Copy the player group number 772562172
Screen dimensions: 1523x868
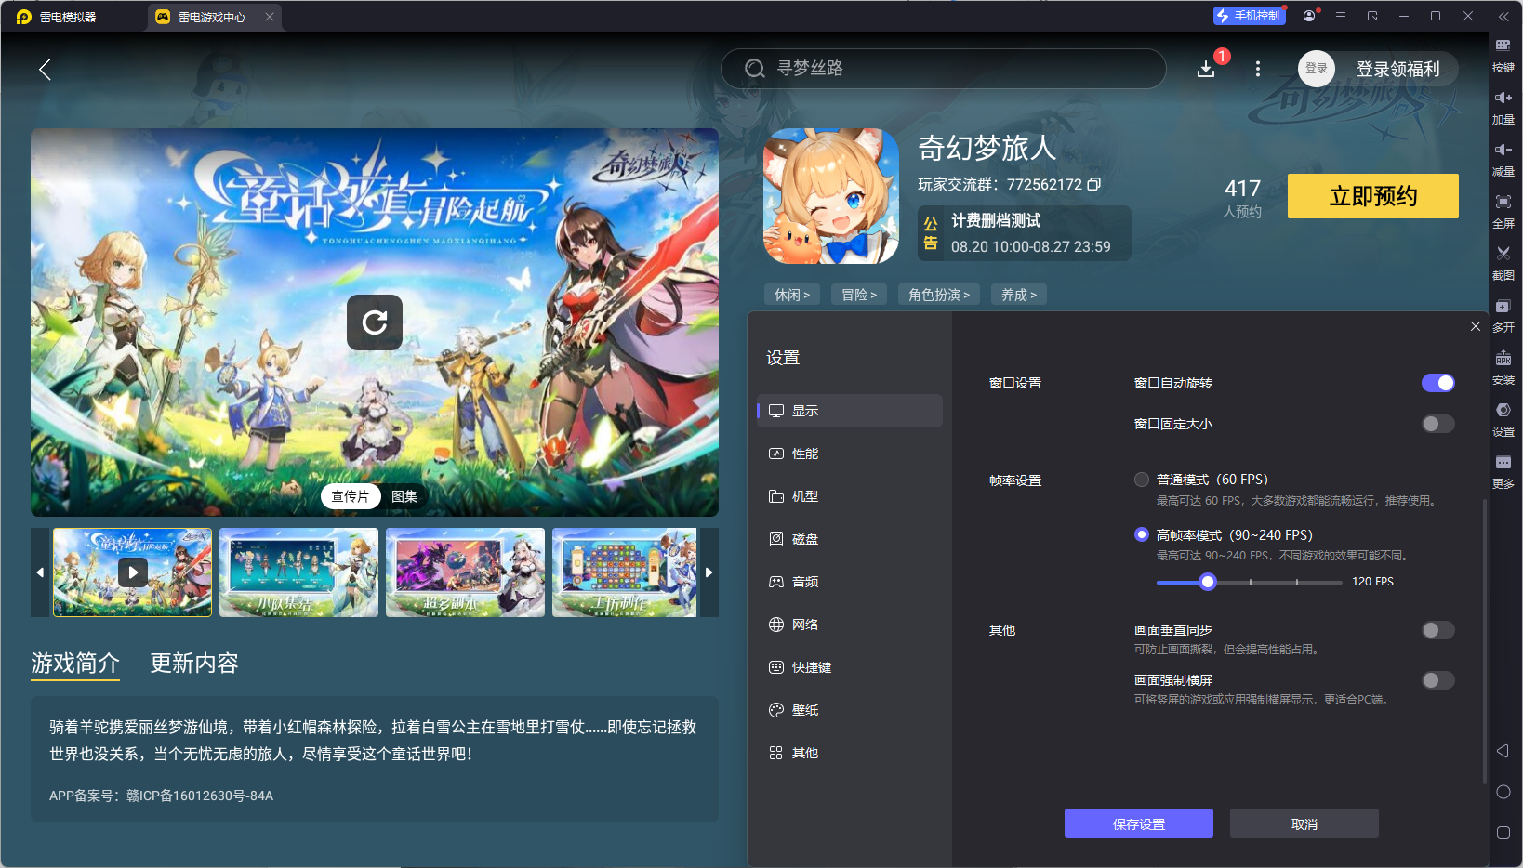pos(1094,184)
